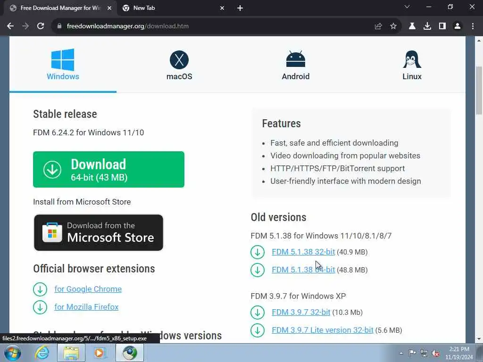
Task: Close the New Tab tab
Action: [222, 8]
